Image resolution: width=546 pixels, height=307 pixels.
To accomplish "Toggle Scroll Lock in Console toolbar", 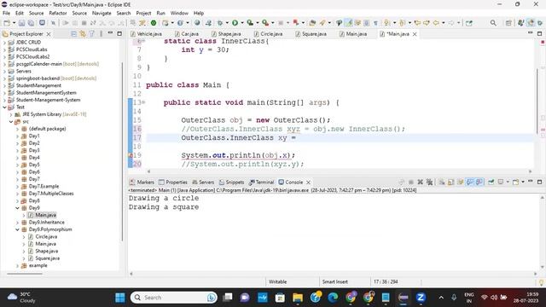I will tap(451, 182).
